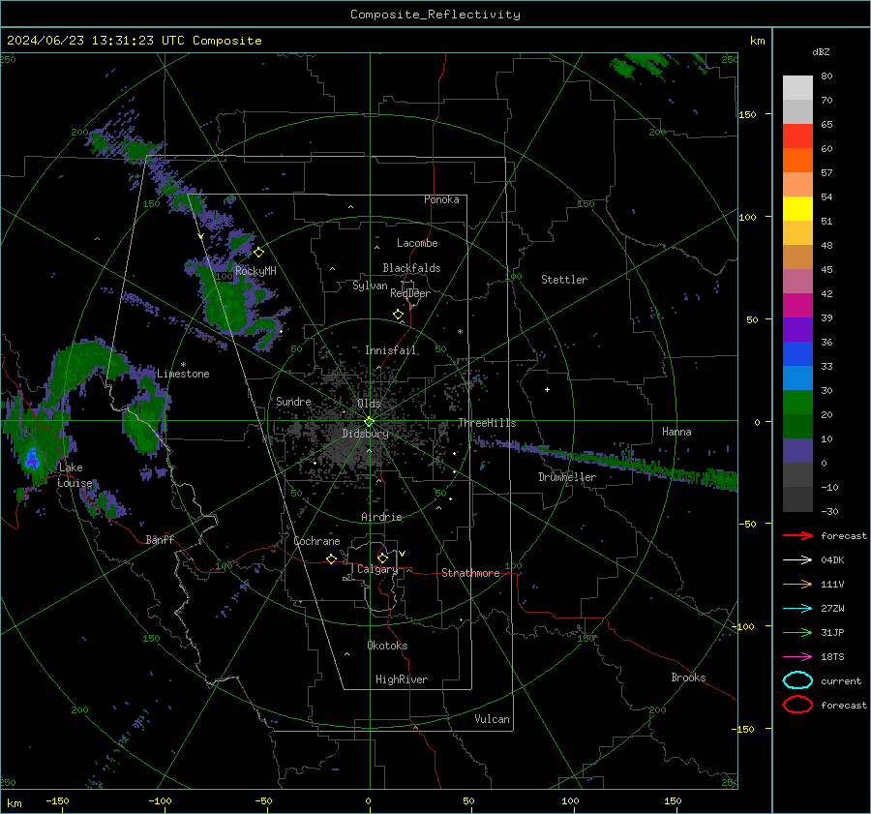The width and height of the screenshot is (871, 814).
Task: Click the cyan current ellipse icon
Action: click(797, 680)
